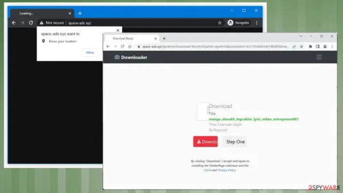Open the Downloader hamburger menu
The height and width of the screenshot is (193, 343).
(x=319, y=57)
